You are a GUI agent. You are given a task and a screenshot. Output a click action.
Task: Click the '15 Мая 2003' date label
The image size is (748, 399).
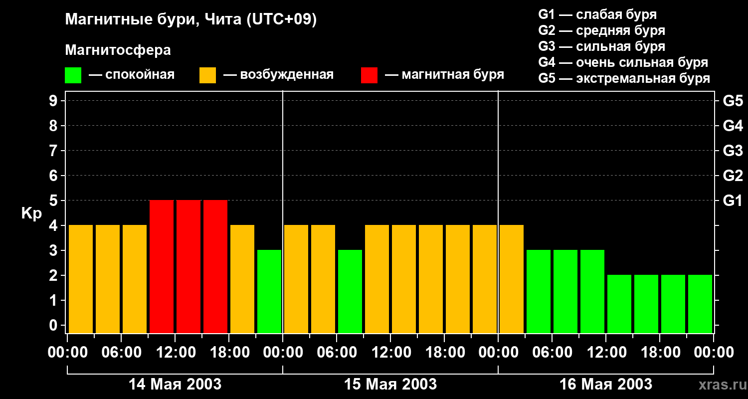[x=390, y=385]
